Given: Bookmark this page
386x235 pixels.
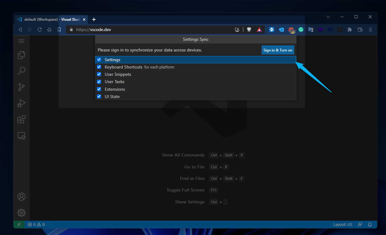Looking at the screenshot, I should [59, 30].
